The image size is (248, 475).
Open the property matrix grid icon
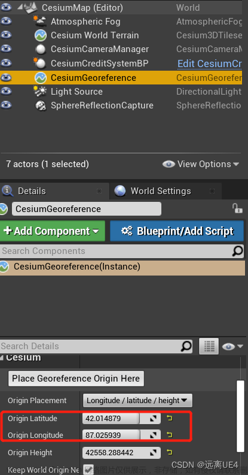[209, 346]
